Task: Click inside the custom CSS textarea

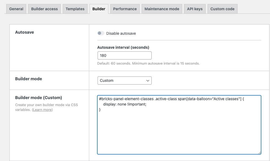Action: coord(179,125)
